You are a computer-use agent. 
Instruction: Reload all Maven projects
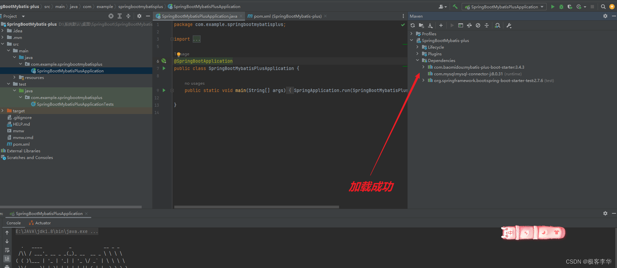[413, 25]
